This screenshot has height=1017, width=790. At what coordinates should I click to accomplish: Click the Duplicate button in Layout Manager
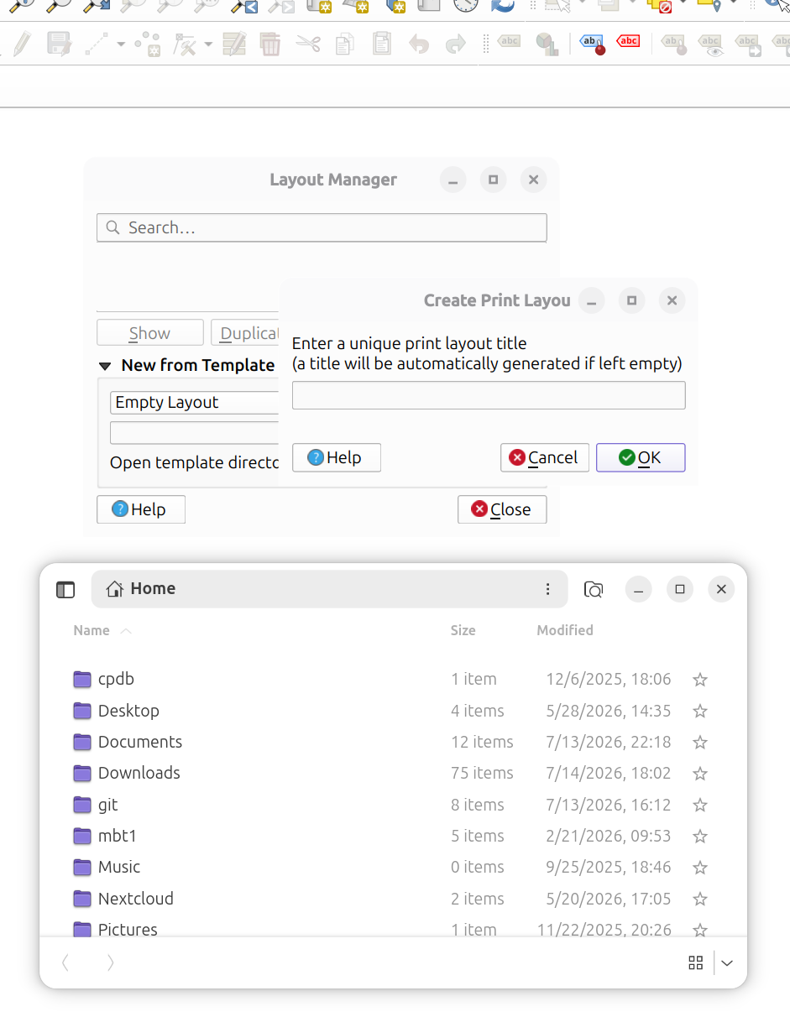pos(245,333)
